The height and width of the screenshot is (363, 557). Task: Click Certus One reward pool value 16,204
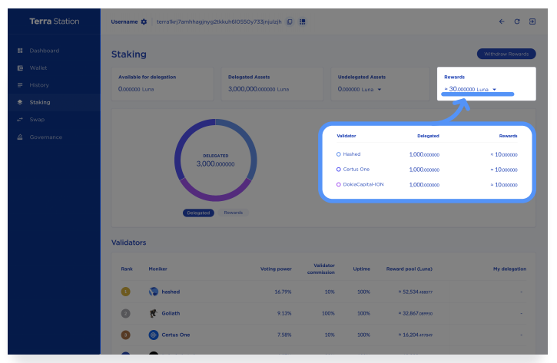[x=416, y=335]
